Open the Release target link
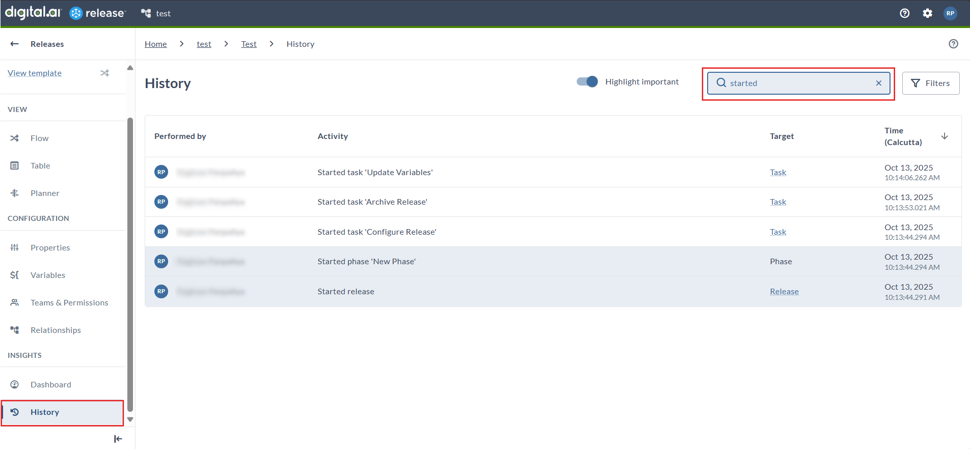This screenshot has height=449, width=970. click(784, 291)
